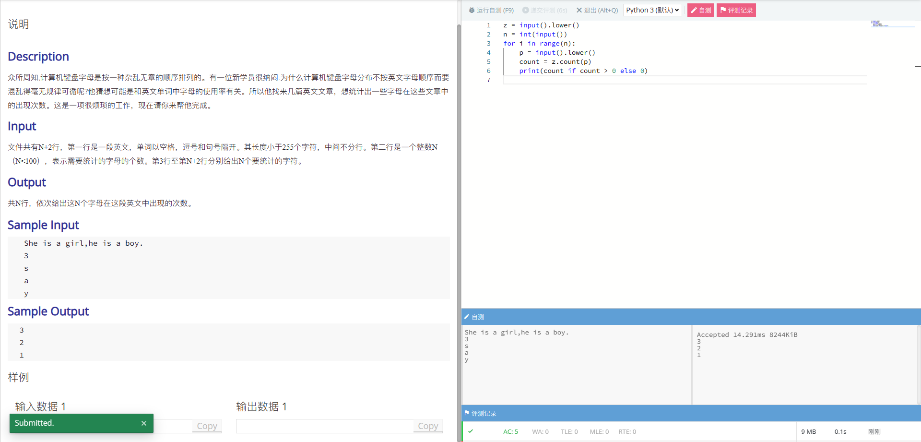Copy the 输入数据 1 sample input

click(x=207, y=426)
